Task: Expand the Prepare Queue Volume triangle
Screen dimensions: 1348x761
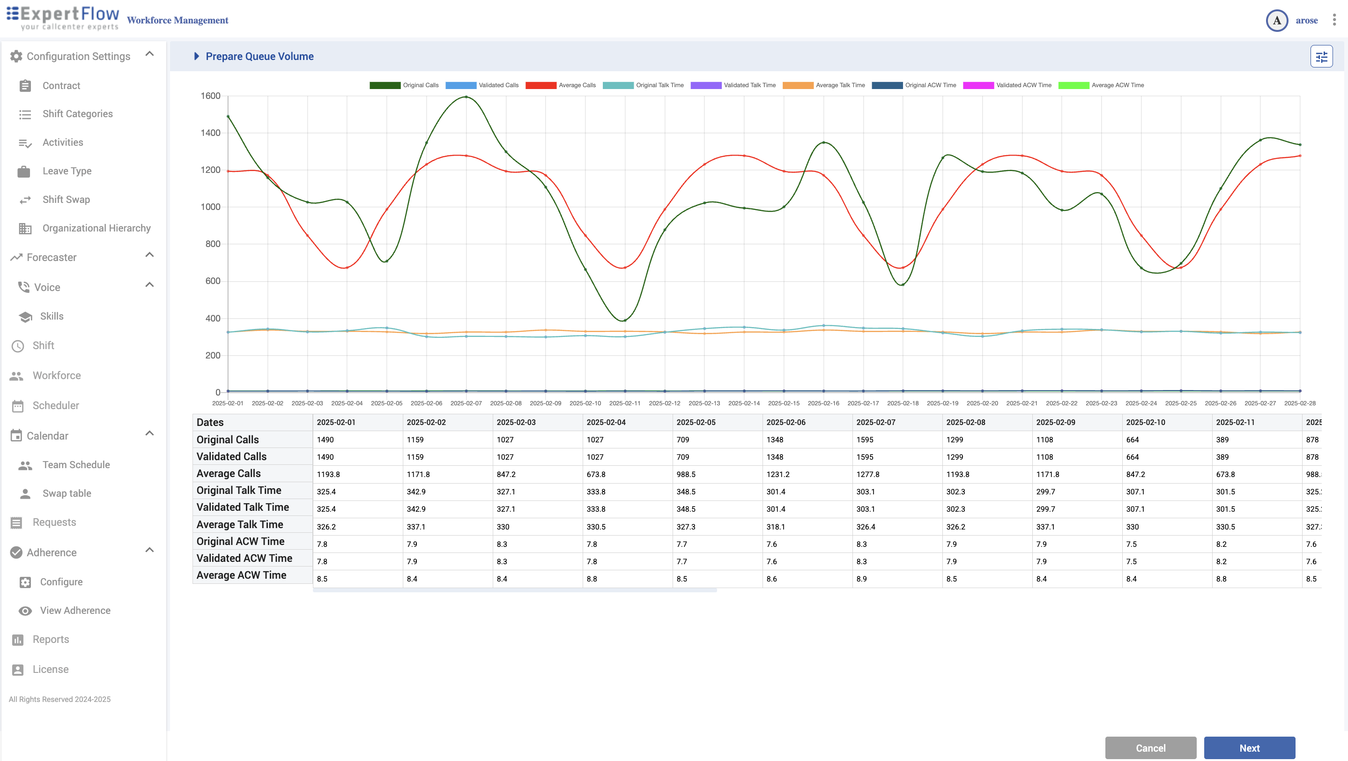Action: click(196, 56)
